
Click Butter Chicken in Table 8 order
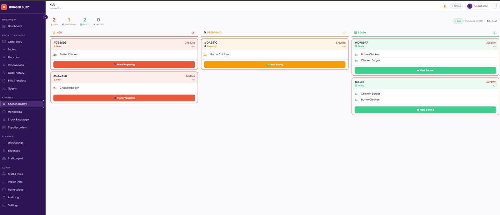click(x=370, y=100)
